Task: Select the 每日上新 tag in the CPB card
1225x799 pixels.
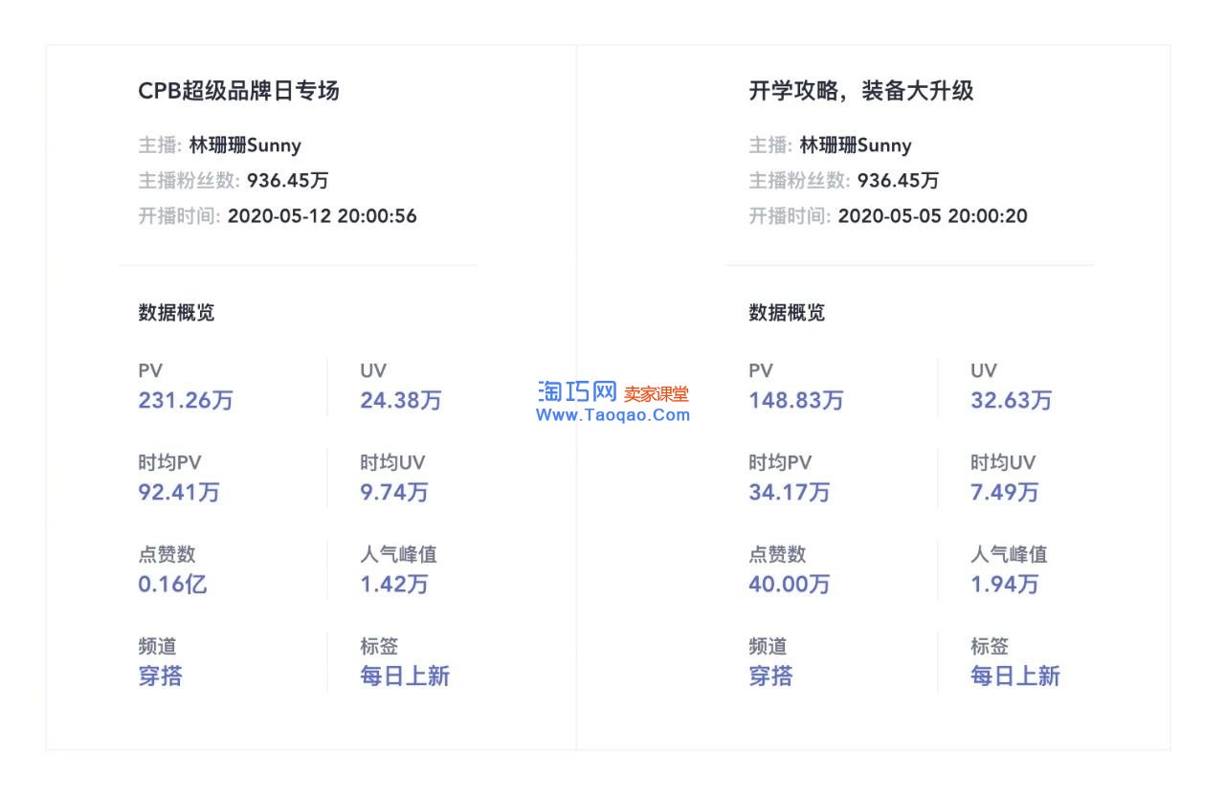Action: pos(404,677)
